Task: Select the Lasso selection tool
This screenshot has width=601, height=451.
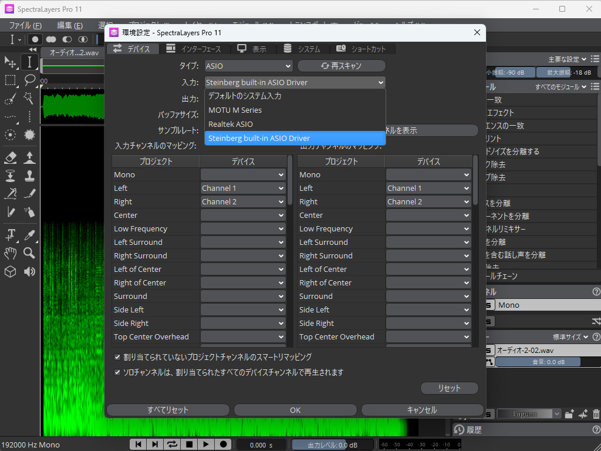Action: pos(29,80)
